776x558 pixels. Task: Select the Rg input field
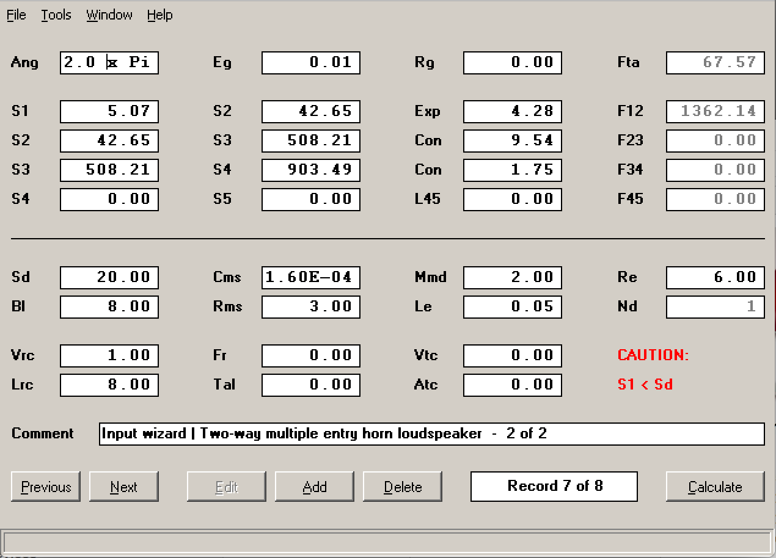point(513,62)
